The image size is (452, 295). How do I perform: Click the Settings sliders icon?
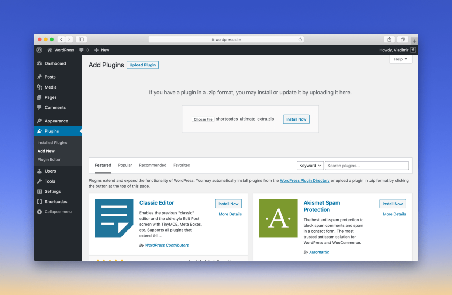coord(39,191)
